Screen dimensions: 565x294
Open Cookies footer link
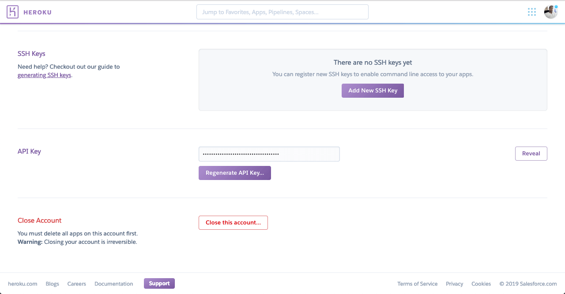(x=481, y=284)
